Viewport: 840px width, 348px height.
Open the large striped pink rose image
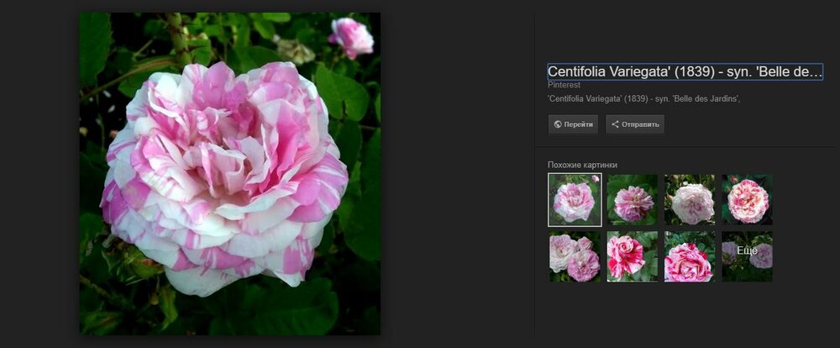pyautogui.click(x=230, y=174)
